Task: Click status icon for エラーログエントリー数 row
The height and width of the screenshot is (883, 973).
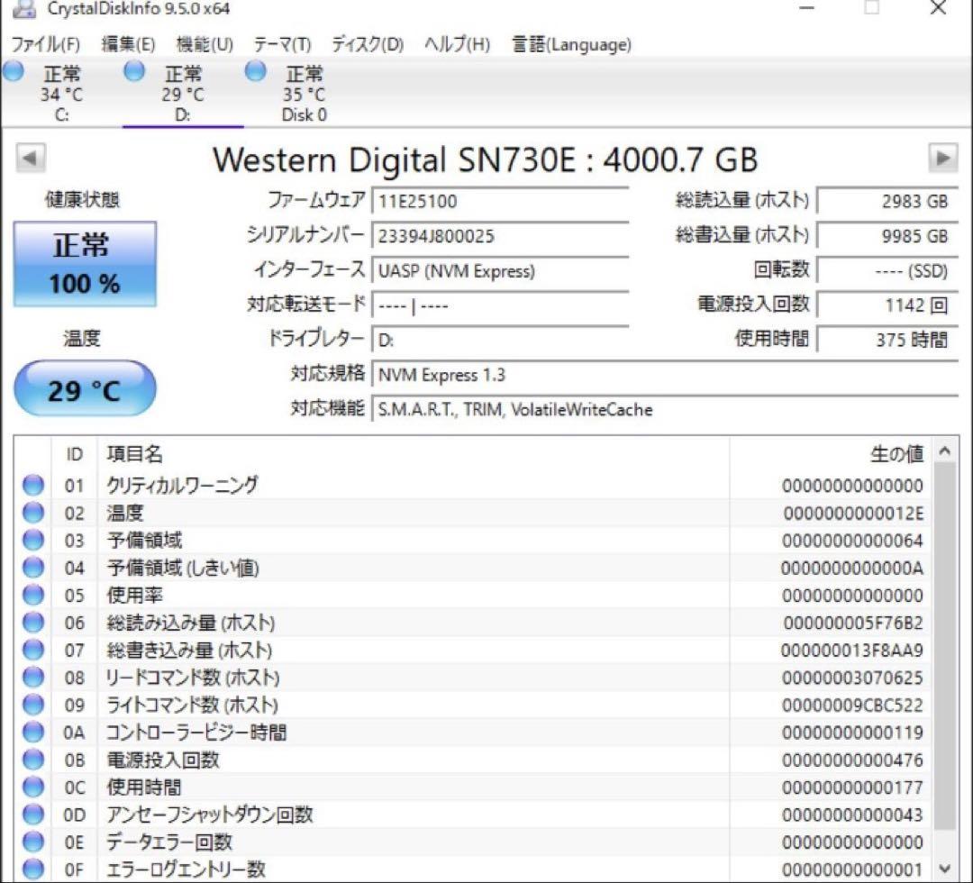Action: pos(33,869)
